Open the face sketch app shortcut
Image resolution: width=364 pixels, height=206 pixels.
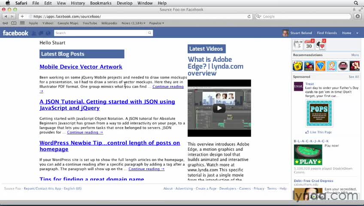click(x=298, y=44)
